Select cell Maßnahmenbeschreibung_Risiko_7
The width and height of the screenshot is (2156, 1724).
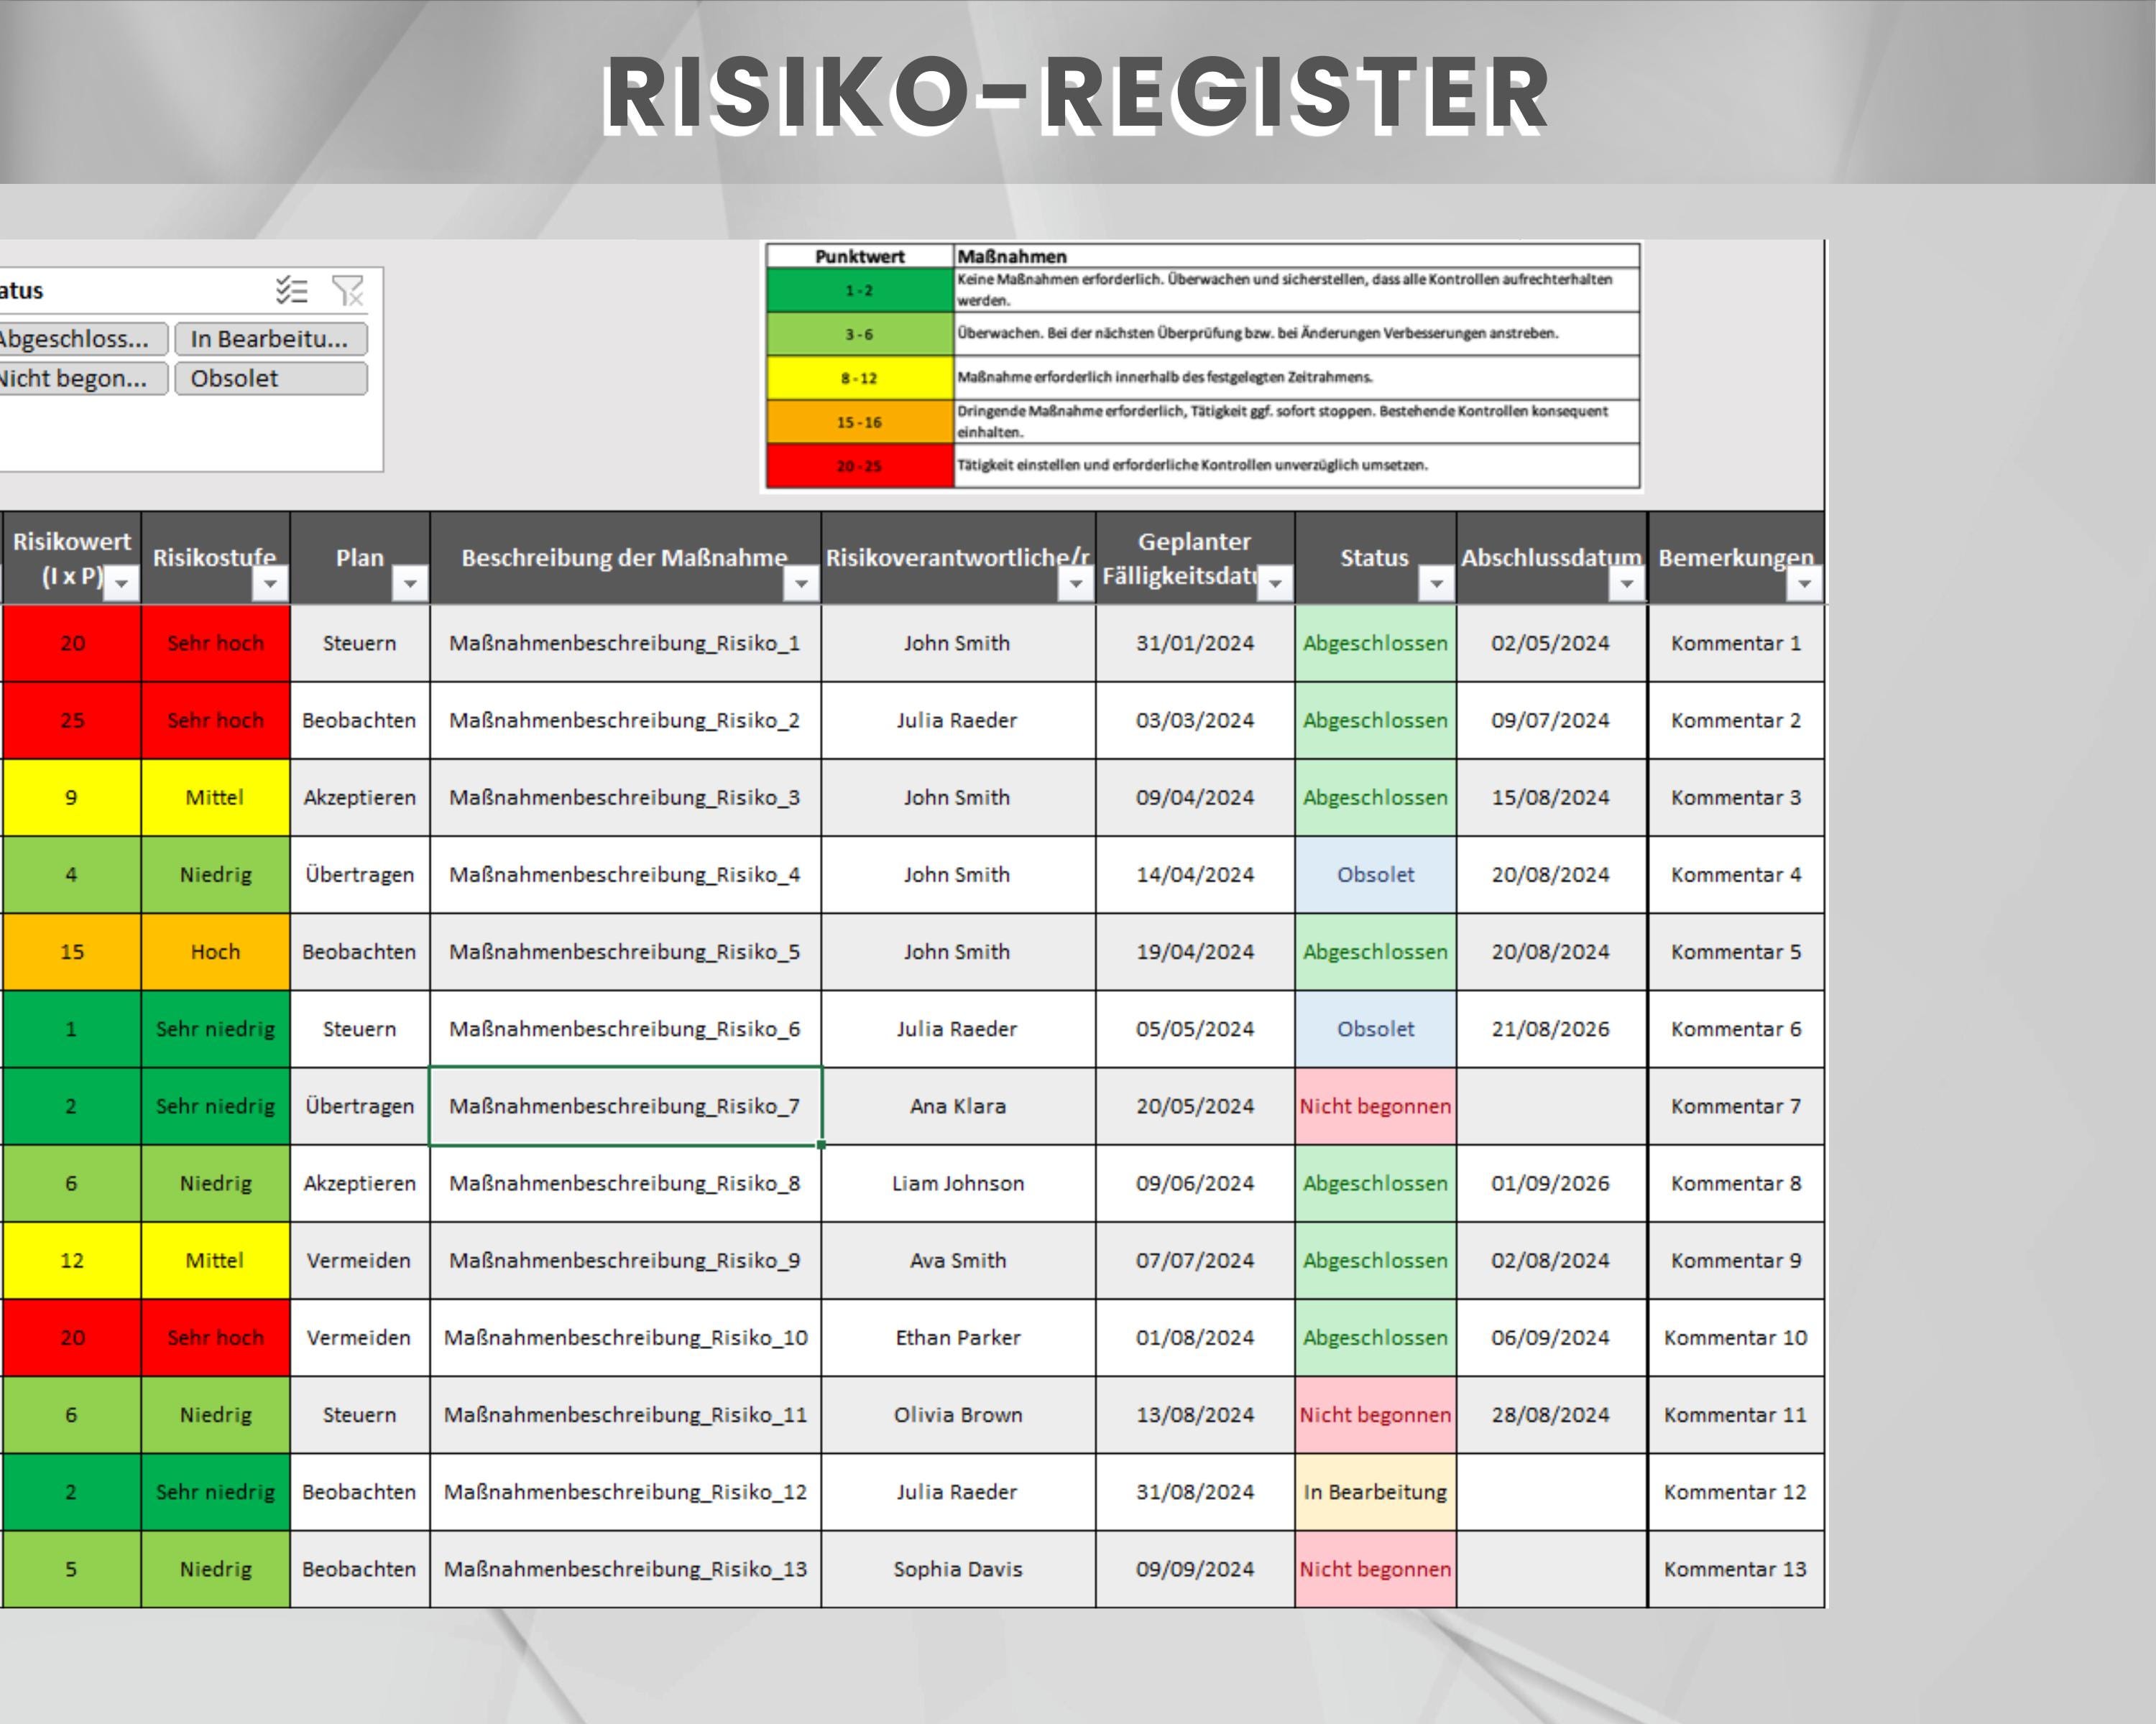pyautogui.click(x=625, y=1106)
